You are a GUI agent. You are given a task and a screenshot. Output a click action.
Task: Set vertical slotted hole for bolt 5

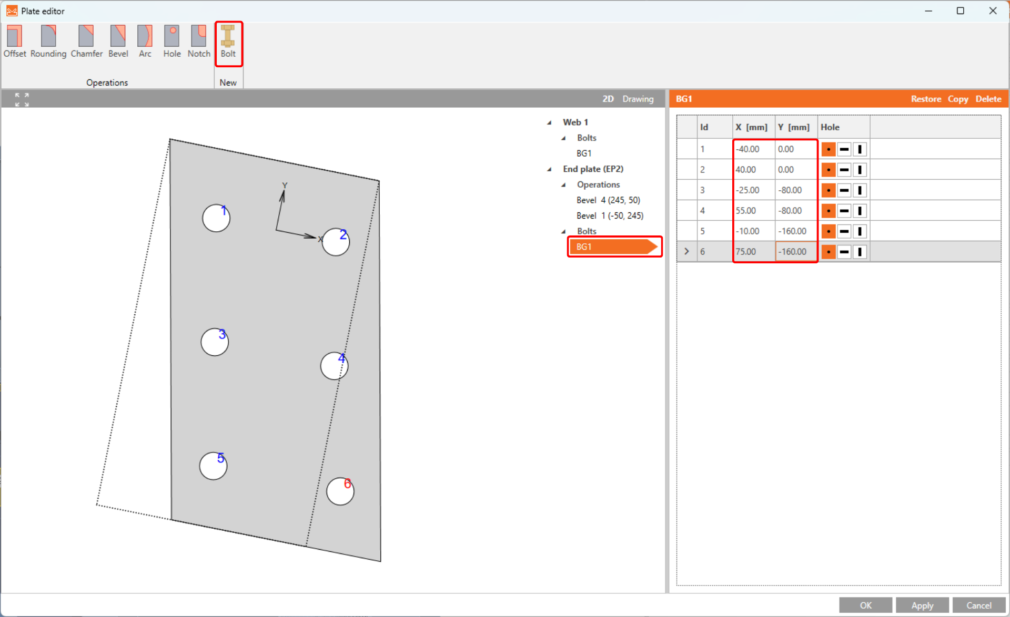(860, 231)
